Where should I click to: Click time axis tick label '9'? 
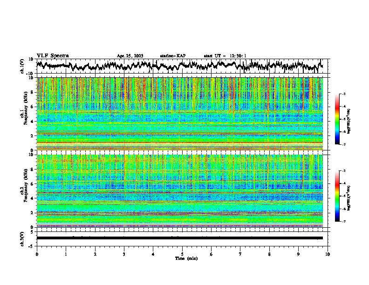click(x=298, y=254)
